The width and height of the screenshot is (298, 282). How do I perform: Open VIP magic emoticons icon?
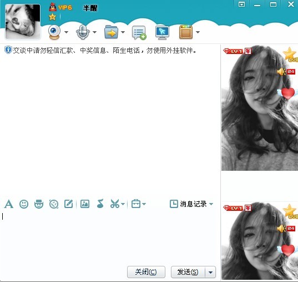[39, 204]
